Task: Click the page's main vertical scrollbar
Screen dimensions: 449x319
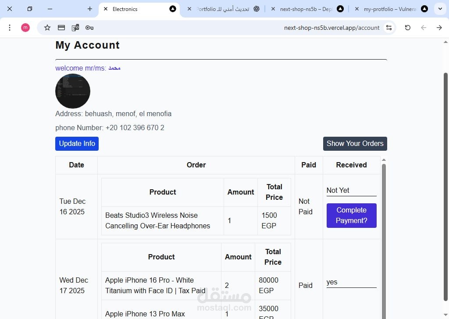Action: 446,175
